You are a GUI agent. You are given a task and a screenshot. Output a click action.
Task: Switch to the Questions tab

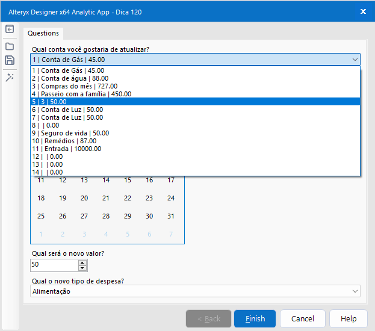click(43, 33)
